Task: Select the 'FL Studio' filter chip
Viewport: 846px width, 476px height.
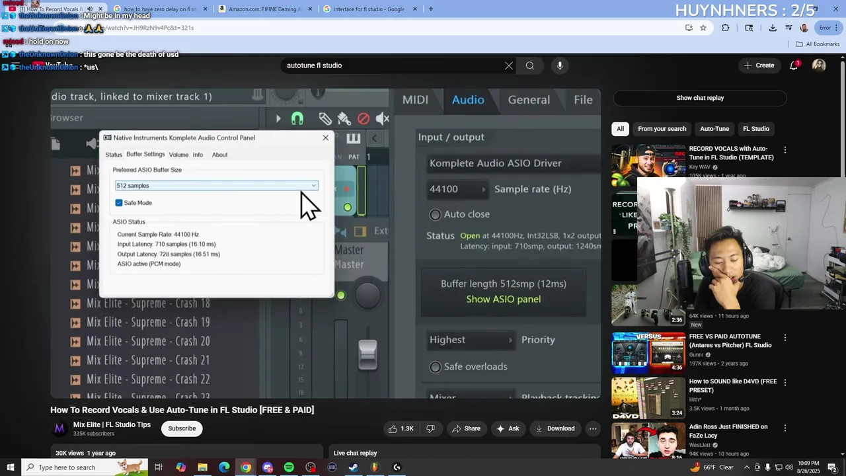Action: pos(755,129)
